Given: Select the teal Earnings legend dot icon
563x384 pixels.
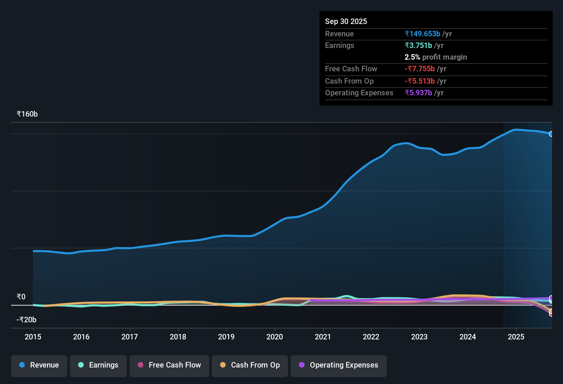Looking at the screenshot, I should (x=81, y=365).
